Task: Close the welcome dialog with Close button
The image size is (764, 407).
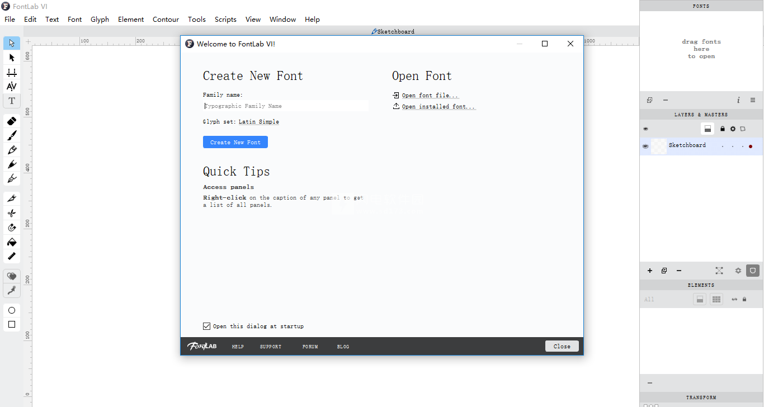Action: coord(562,346)
